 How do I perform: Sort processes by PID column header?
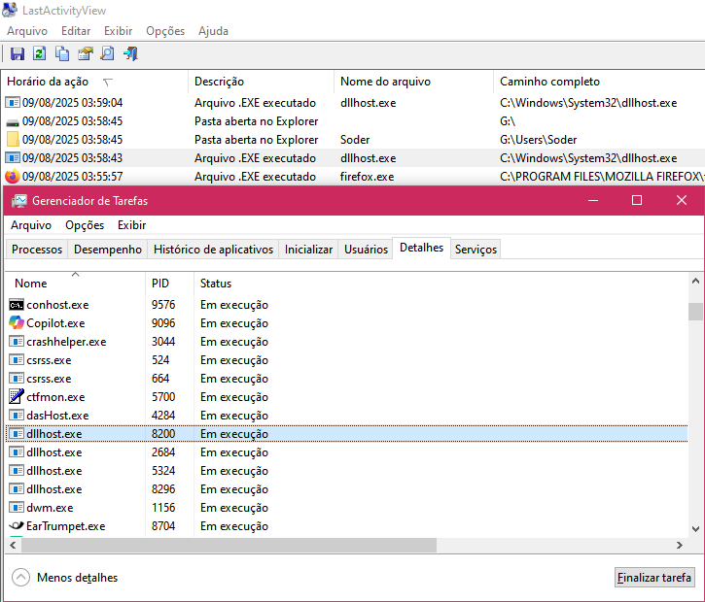coord(169,284)
